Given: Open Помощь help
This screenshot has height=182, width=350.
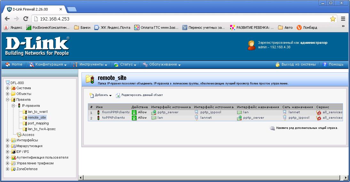Looking at the screenshot, I should [333, 64].
